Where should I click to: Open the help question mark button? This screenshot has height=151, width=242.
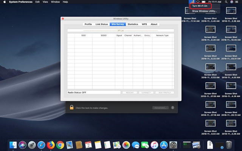[173, 108]
